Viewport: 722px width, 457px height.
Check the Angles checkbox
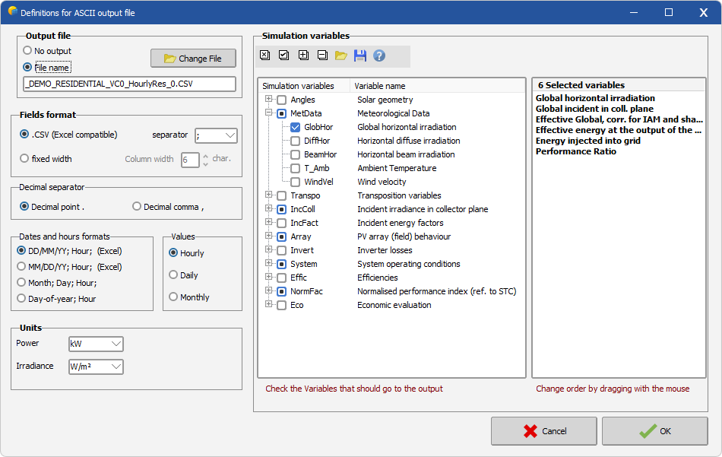282,100
